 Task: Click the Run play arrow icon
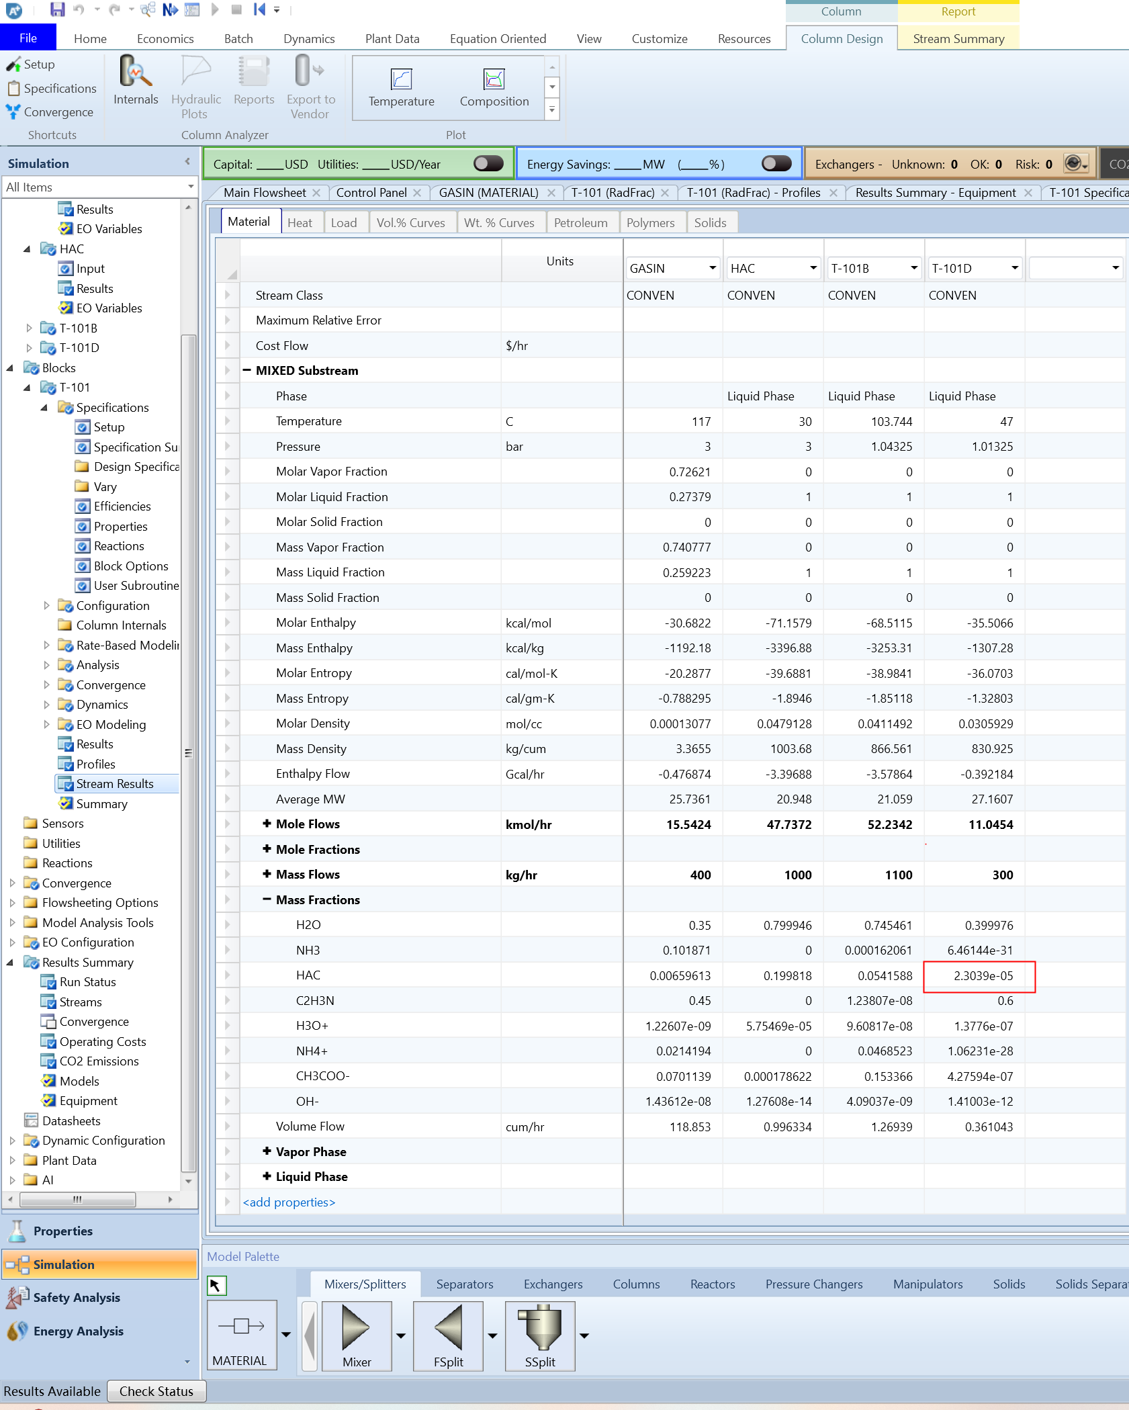click(215, 9)
